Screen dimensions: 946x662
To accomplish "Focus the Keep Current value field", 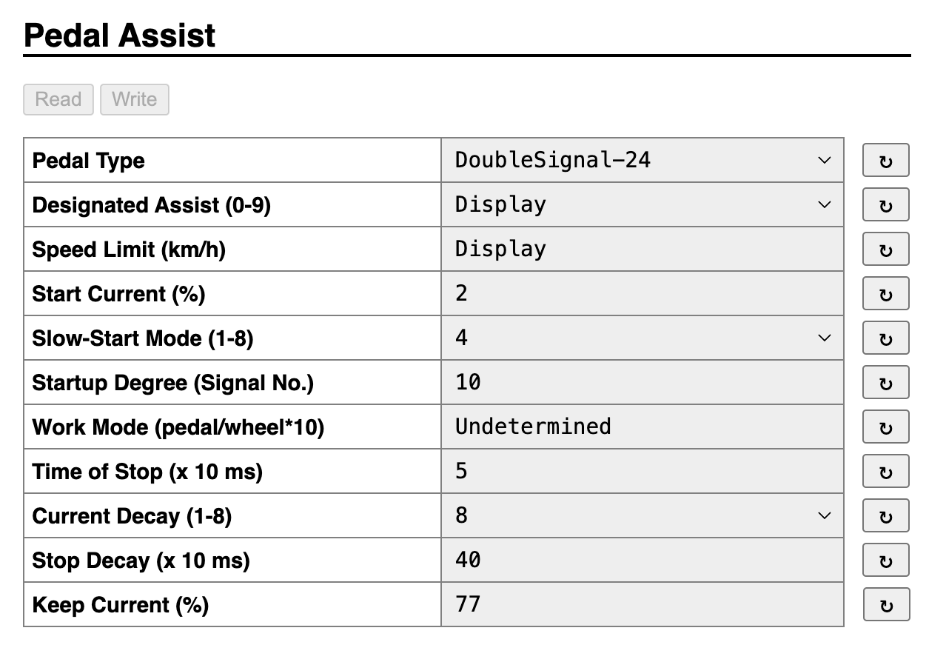I will pyautogui.click(x=642, y=604).
